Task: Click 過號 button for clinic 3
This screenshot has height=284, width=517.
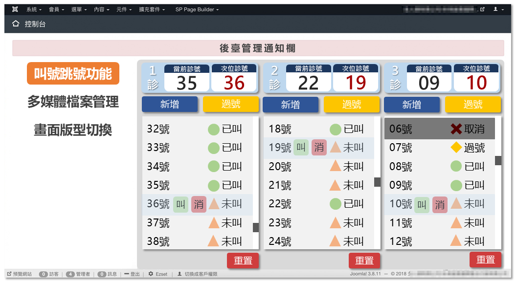Action: pyautogui.click(x=473, y=105)
